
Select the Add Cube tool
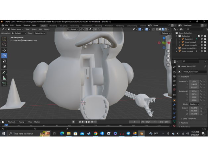pyautogui.click(x=4, y=84)
